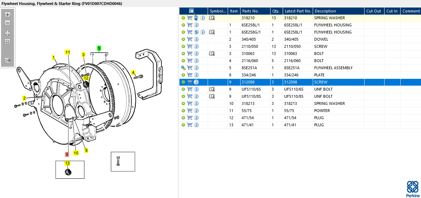The height and width of the screenshot is (198, 421).
Task: Click the blue book icon on 318210 row
Action: tap(196, 18)
